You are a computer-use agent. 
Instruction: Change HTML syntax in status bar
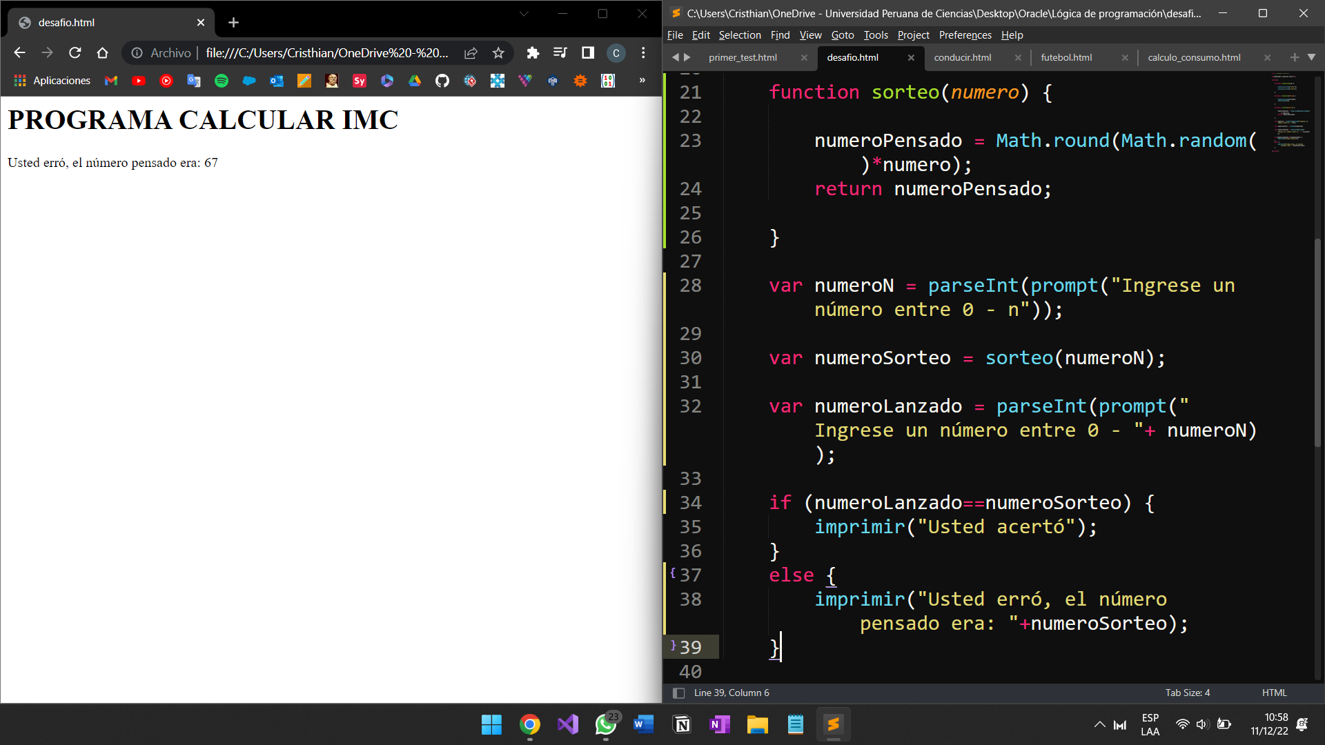coord(1274,693)
